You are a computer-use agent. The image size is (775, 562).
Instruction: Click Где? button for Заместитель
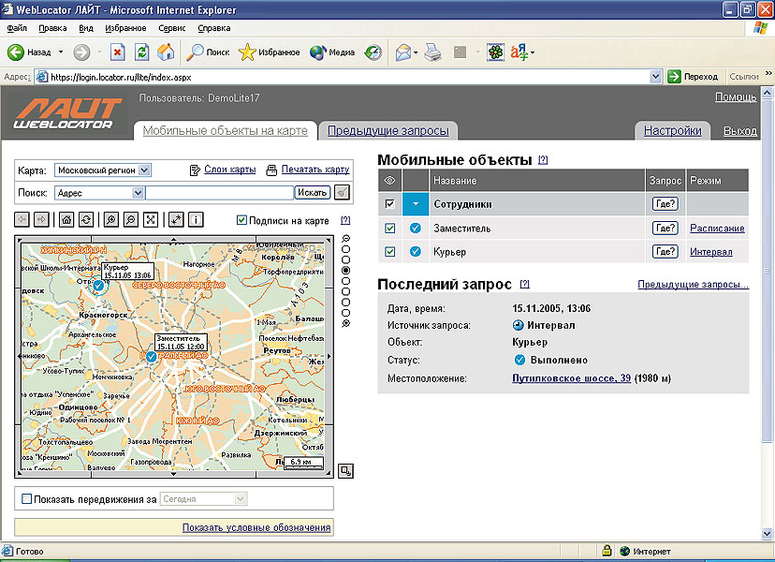click(x=665, y=228)
